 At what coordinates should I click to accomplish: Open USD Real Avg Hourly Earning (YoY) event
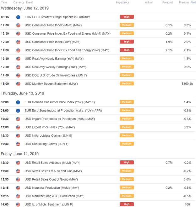point(54,59)
